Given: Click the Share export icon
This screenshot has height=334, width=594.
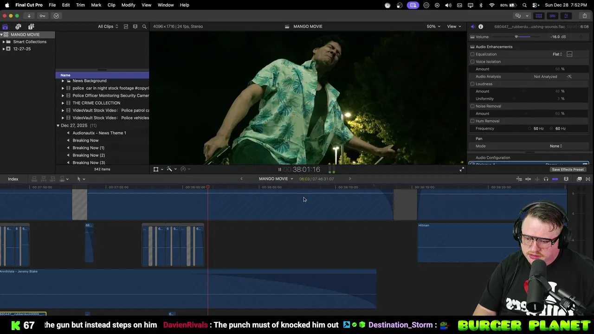Looking at the screenshot, I should pyautogui.click(x=585, y=16).
